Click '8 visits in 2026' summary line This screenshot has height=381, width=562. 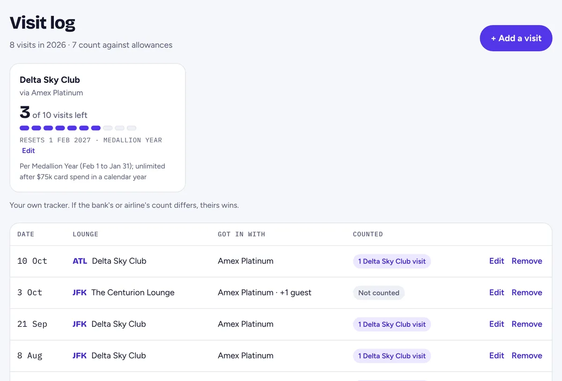click(x=91, y=45)
